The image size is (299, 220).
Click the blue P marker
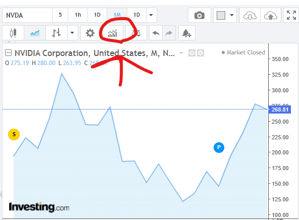point(219,147)
